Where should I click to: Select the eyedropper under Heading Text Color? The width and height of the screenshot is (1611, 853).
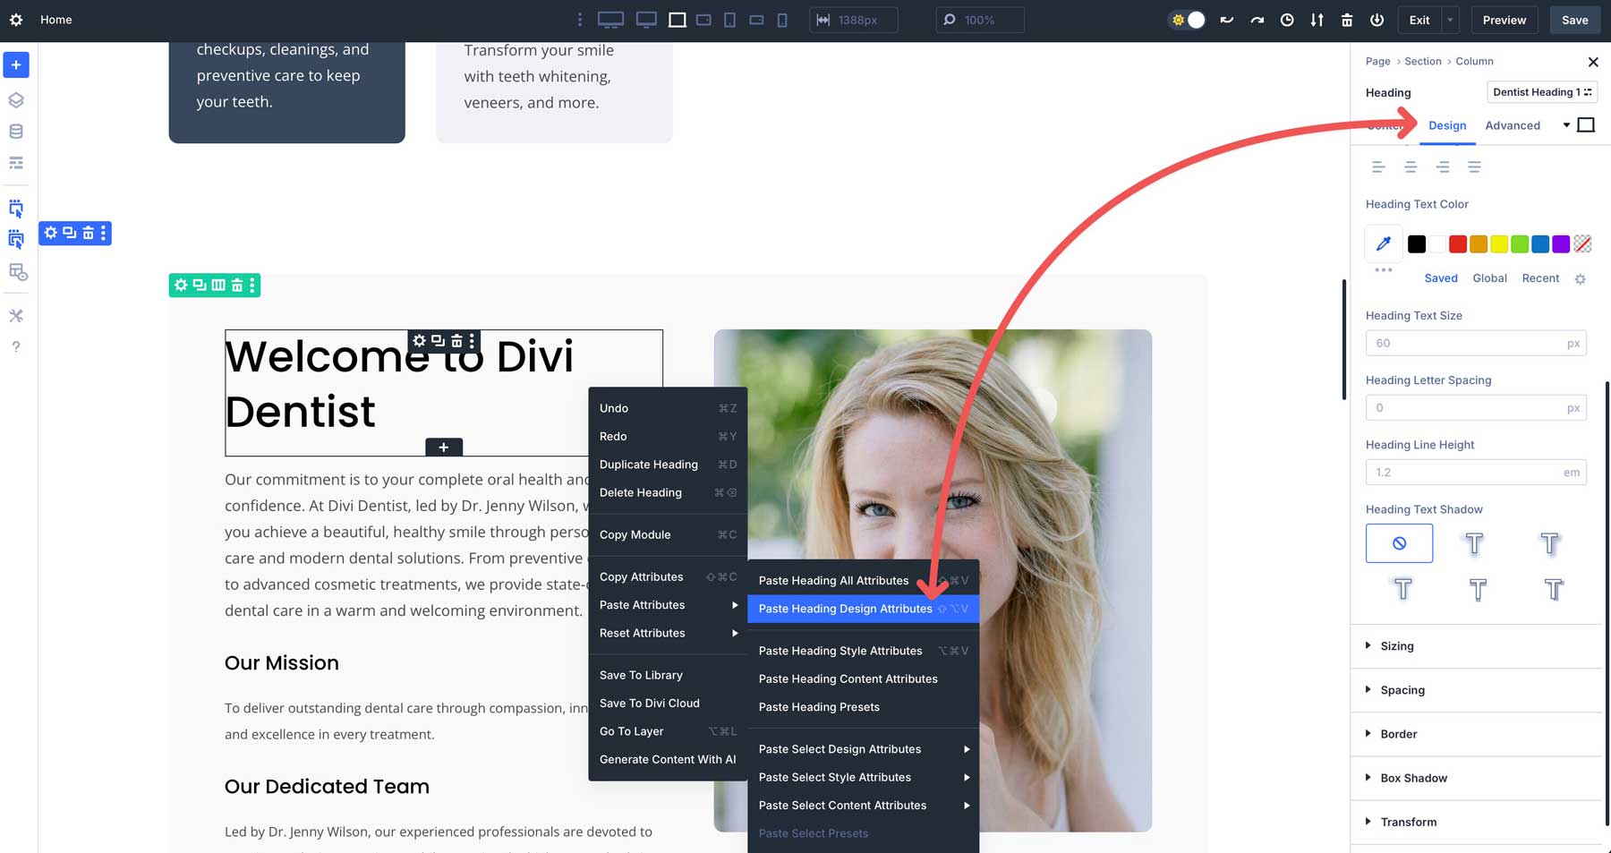point(1383,243)
